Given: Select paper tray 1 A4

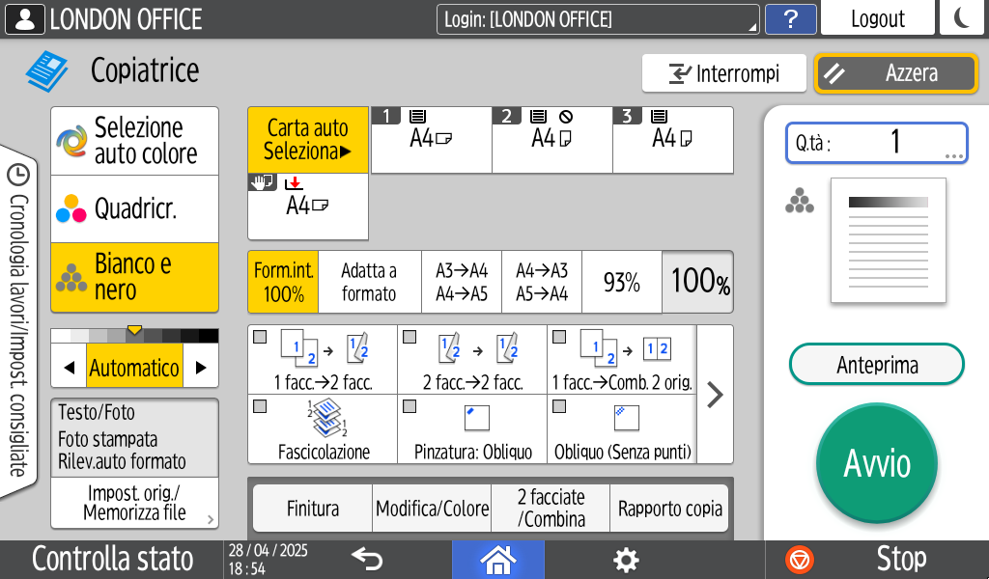Looking at the screenshot, I should [x=432, y=140].
